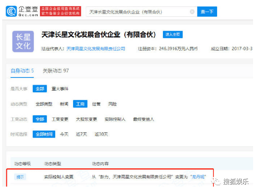Select the 今天 time filter
The width and height of the screenshot is (257, 193).
(x=64, y=134)
